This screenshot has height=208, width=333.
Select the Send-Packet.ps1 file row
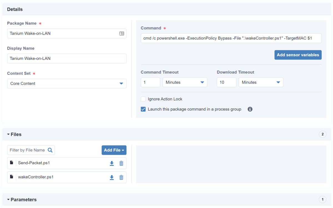pos(67,163)
